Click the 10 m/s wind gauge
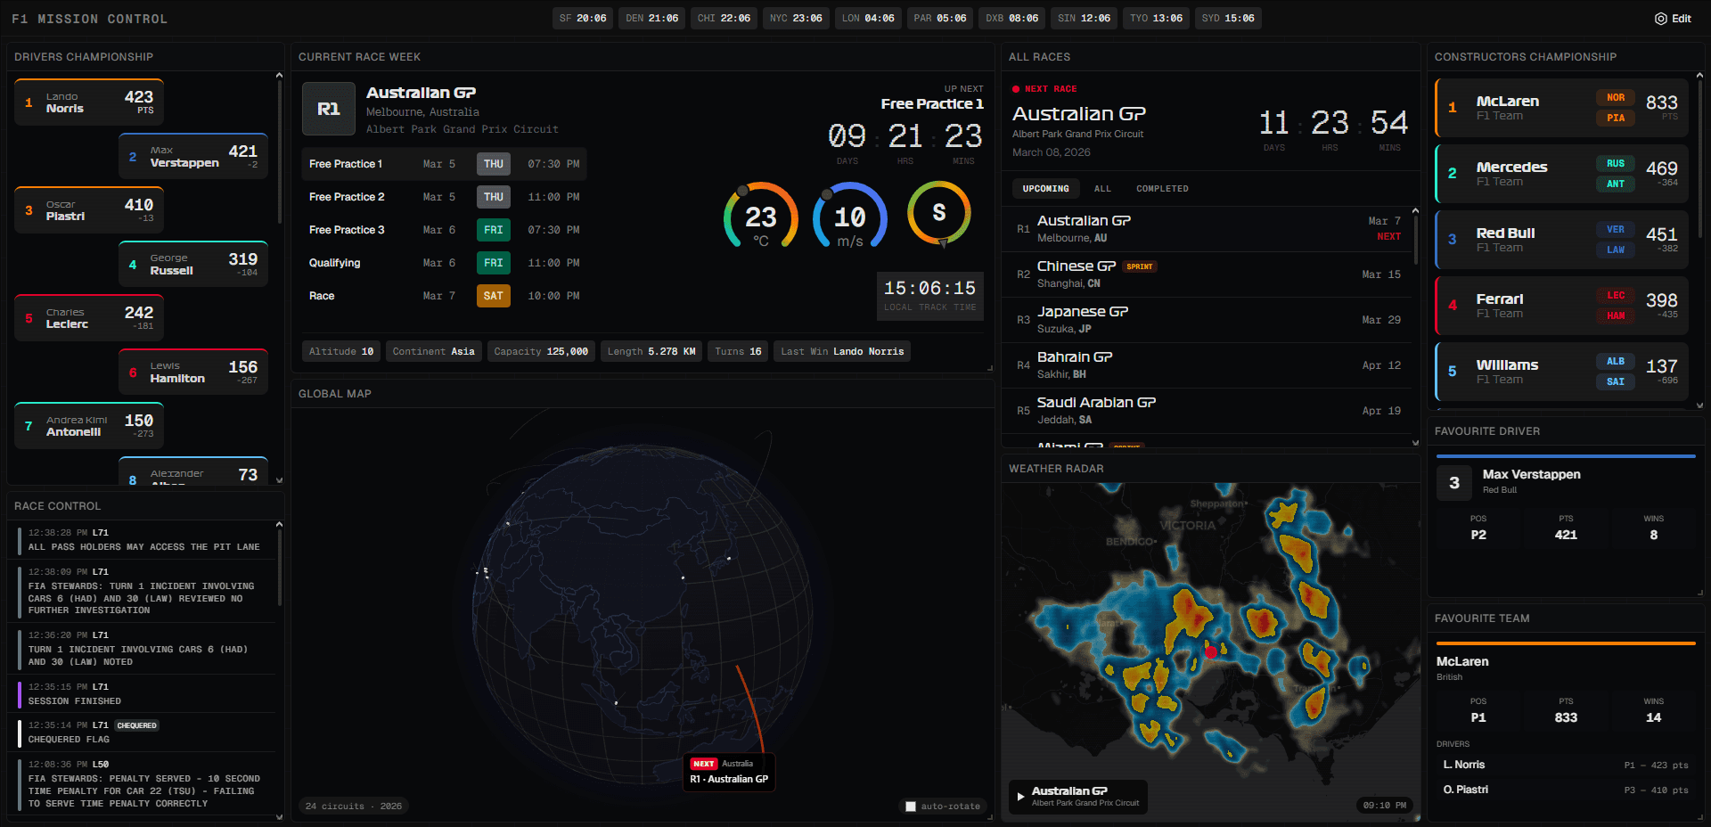The width and height of the screenshot is (1711, 827). (x=850, y=217)
